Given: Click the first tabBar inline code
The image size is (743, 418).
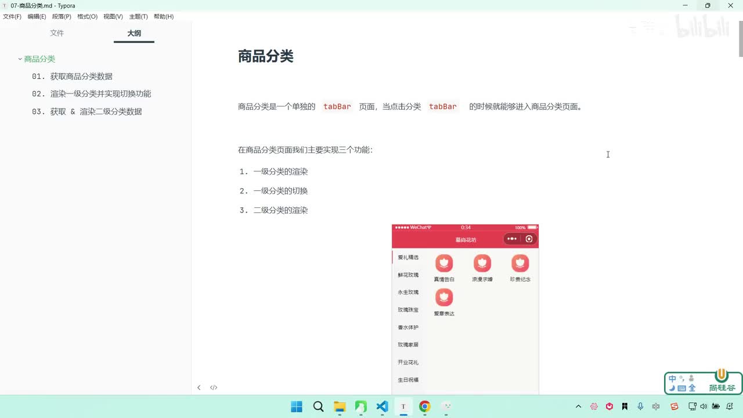Looking at the screenshot, I should click(337, 106).
